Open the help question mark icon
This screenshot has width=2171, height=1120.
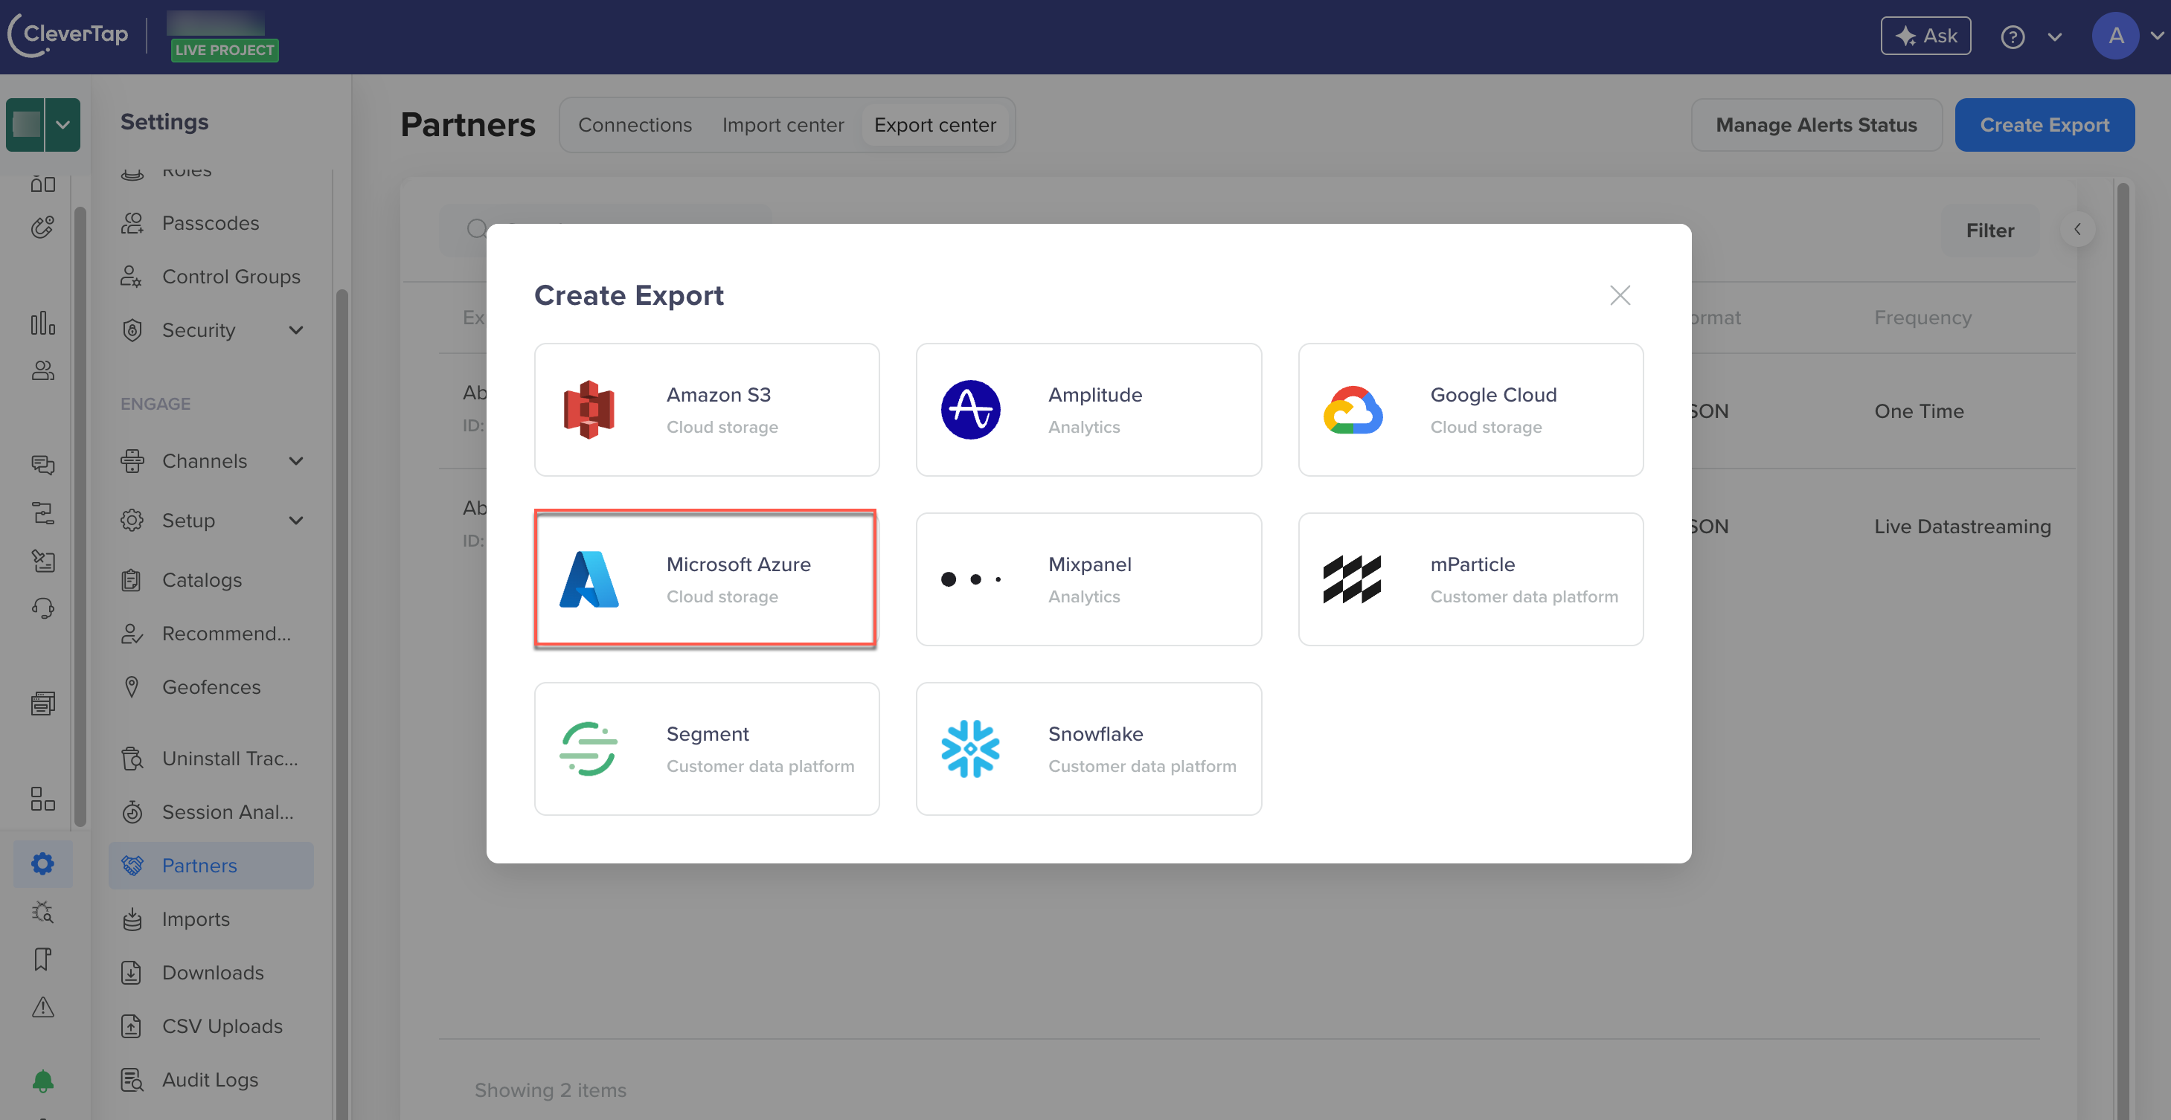[2013, 37]
